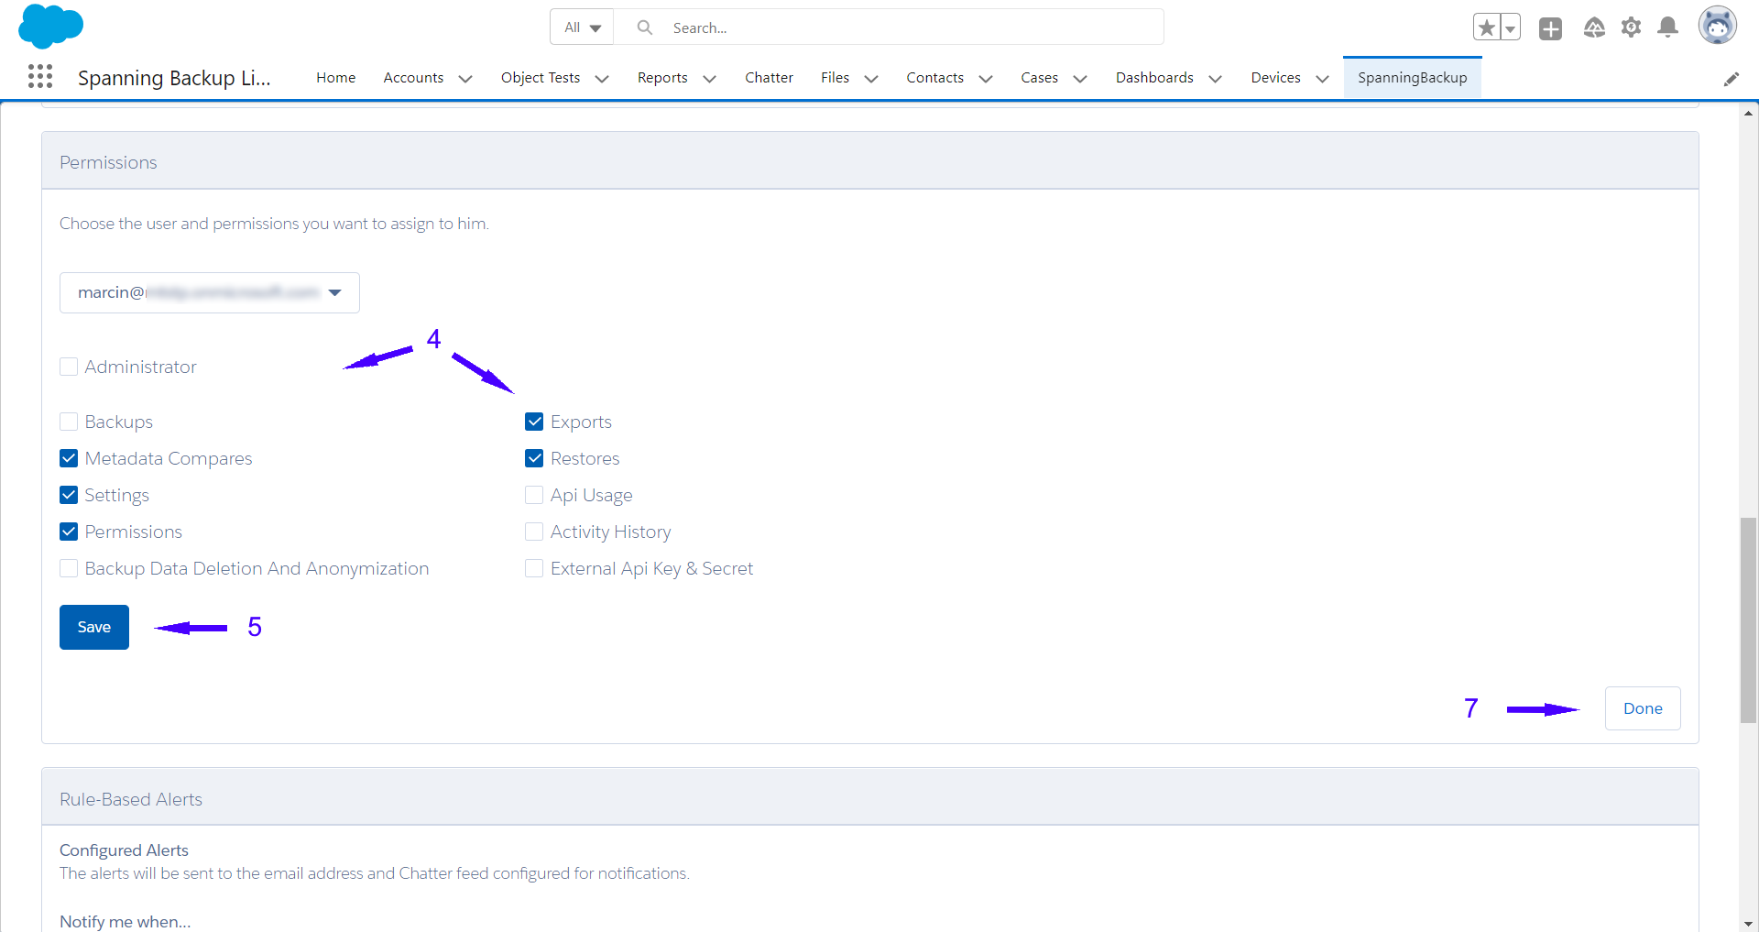The image size is (1759, 932).
Task: Check Backup Data Deletion And Anonymization
Action: [x=69, y=568]
